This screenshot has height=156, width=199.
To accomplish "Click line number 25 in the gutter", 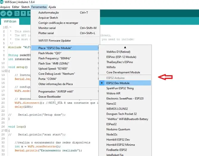I will tap(3, 123).
